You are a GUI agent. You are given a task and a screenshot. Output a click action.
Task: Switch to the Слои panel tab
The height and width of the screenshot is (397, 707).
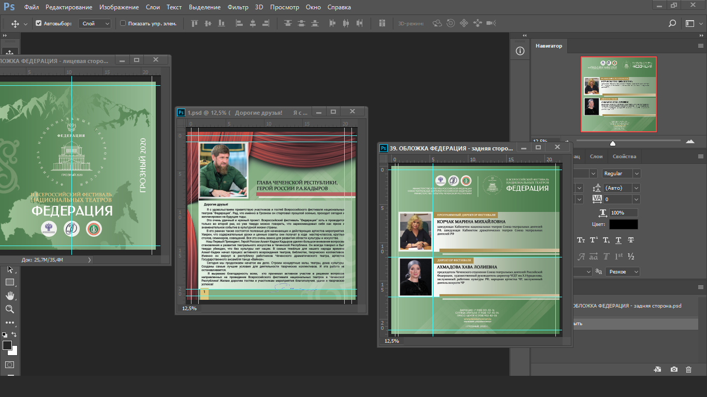click(596, 156)
